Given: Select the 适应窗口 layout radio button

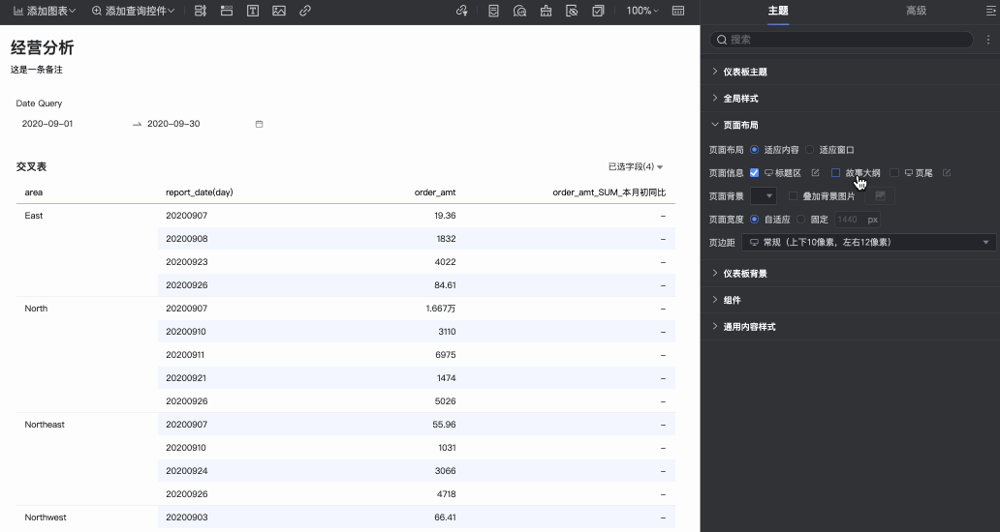Looking at the screenshot, I should (809, 150).
